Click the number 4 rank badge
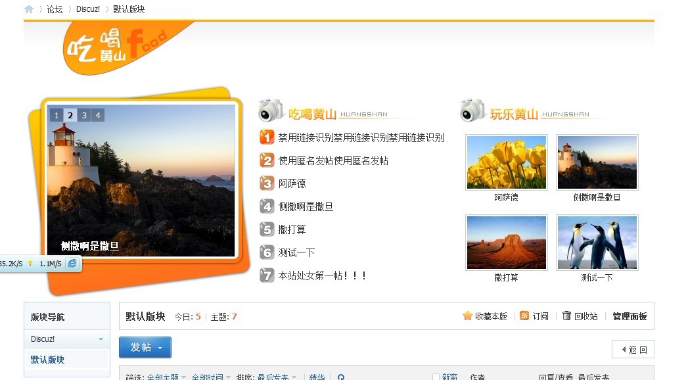The height and width of the screenshot is (380, 686). tap(267, 206)
